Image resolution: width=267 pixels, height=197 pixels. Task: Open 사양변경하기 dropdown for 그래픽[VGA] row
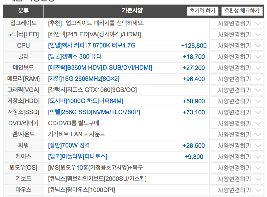[236, 90]
